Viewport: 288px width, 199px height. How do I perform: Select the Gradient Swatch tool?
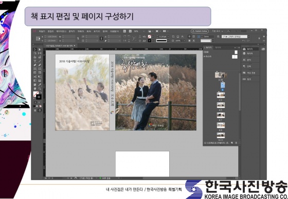(x=35, y=80)
